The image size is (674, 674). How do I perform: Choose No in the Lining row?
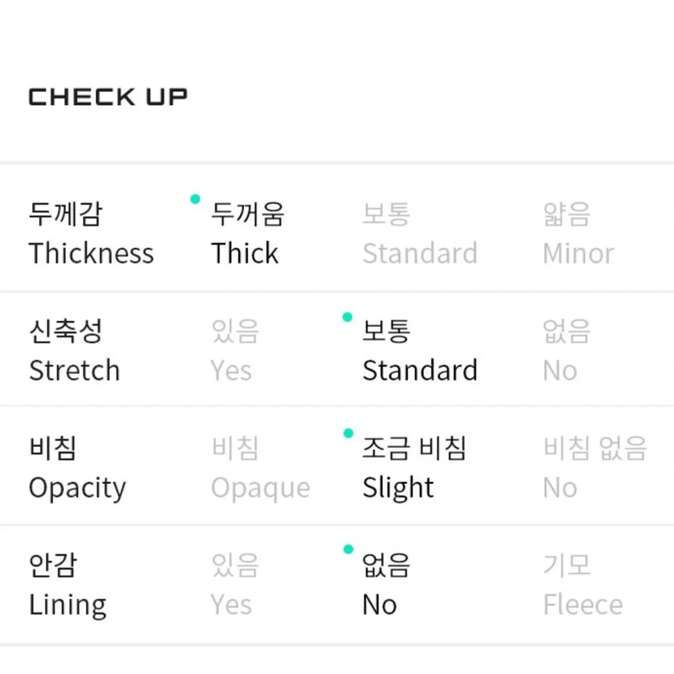385,584
